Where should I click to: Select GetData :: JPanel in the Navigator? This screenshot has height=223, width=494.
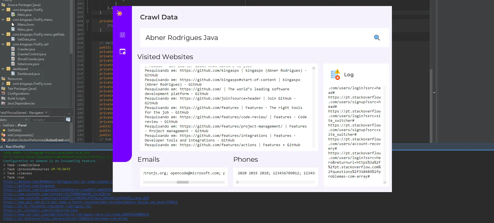(15, 125)
